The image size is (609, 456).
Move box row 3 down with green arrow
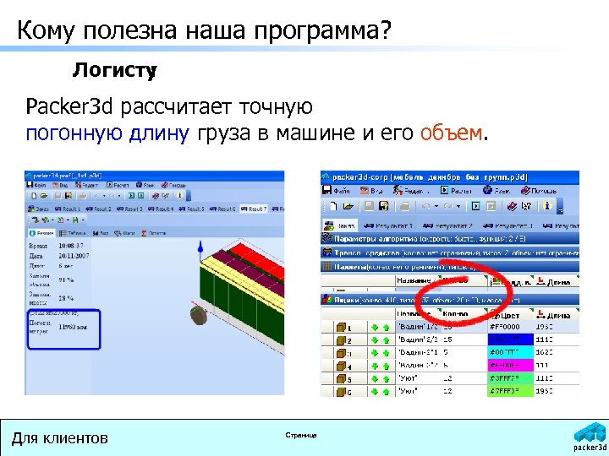[375, 353]
